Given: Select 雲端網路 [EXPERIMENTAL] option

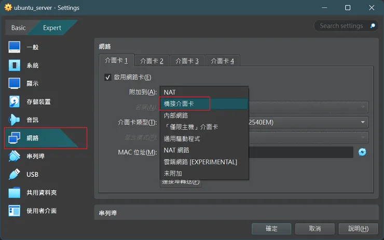Looking at the screenshot, I should (204, 162).
